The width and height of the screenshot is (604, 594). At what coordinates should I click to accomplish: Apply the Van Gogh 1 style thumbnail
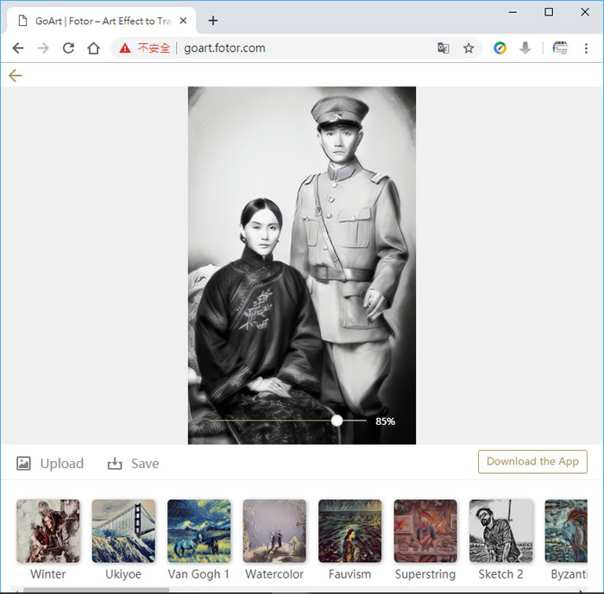click(x=198, y=531)
